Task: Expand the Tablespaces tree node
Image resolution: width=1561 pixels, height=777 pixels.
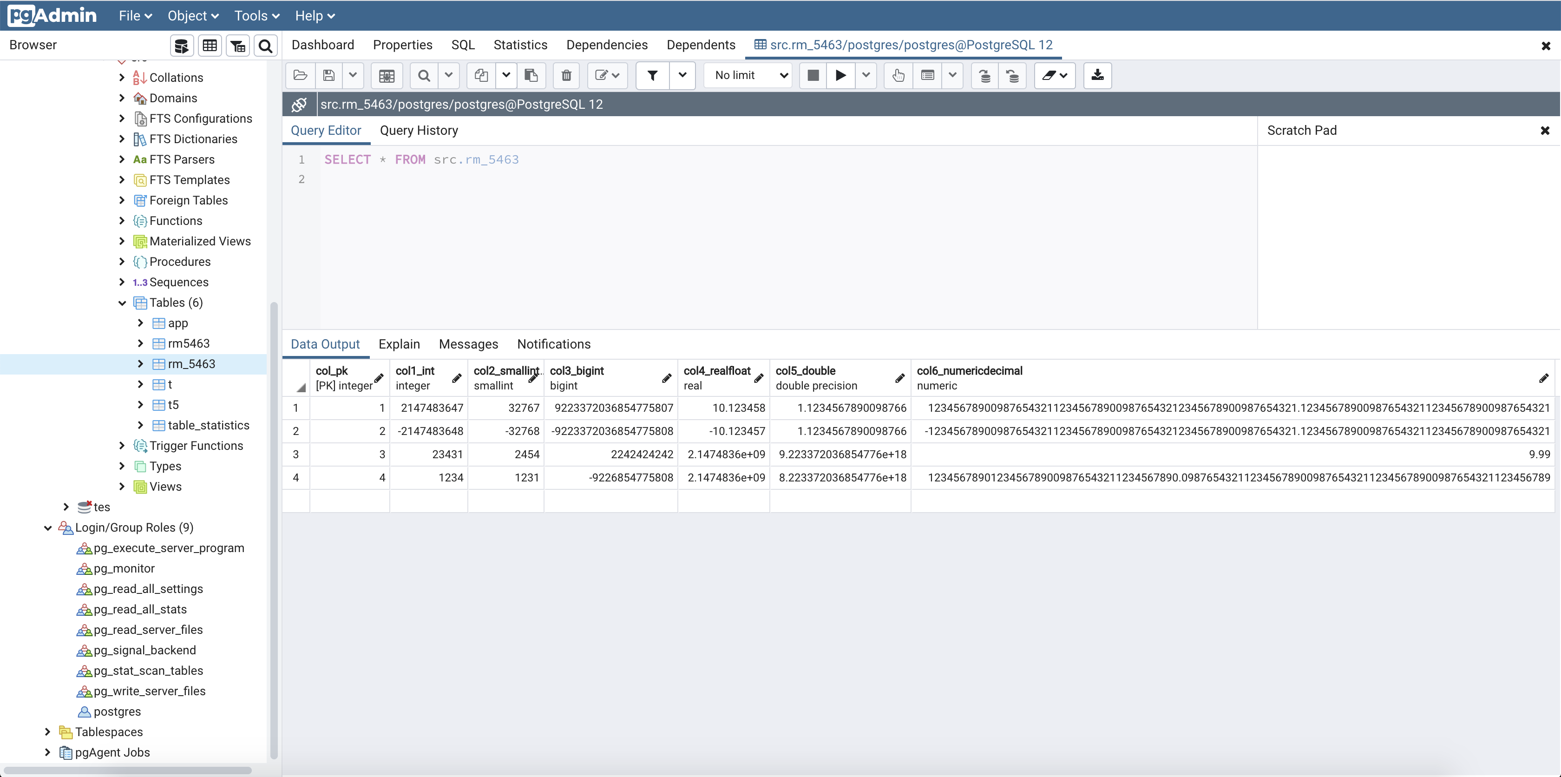Action: coord(48,731)
